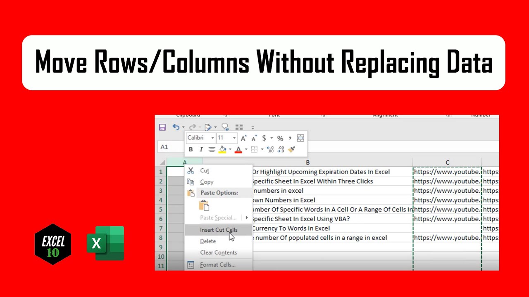This screenshot has height=297, width=529.
Task: Choose Cut from context menu
Action: coord(218,170)
